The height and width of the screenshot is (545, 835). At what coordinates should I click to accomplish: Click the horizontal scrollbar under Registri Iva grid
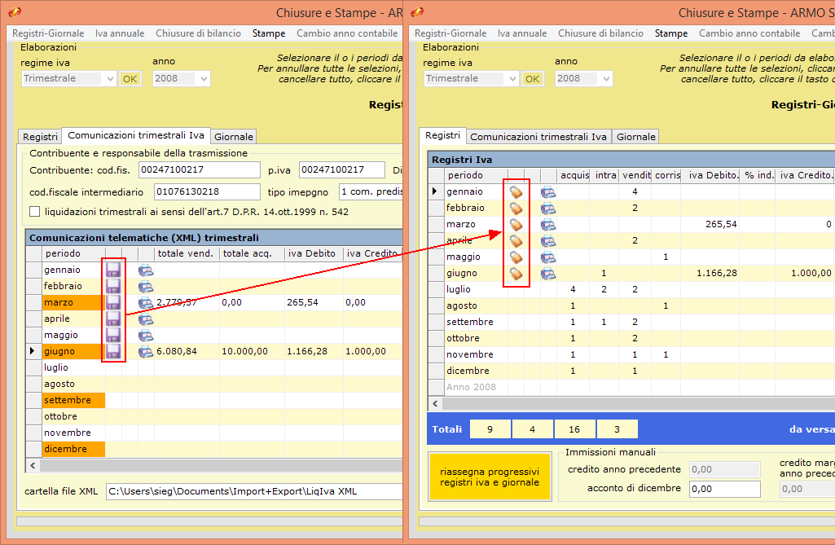click(x=635, y=403)
